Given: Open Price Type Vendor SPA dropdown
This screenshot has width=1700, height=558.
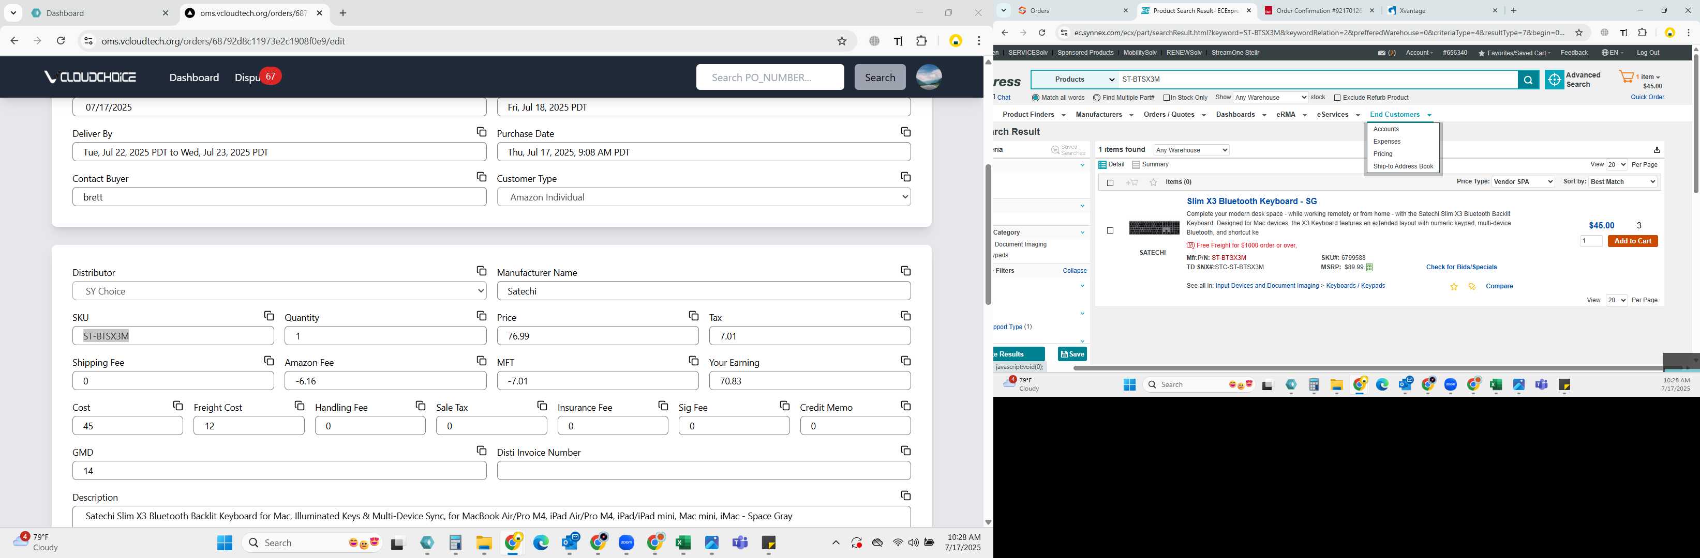Looking at the screenshot, I should [1523, 182].
